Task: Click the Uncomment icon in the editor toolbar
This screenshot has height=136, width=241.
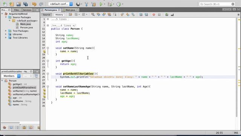Action: tap(172, 14)
